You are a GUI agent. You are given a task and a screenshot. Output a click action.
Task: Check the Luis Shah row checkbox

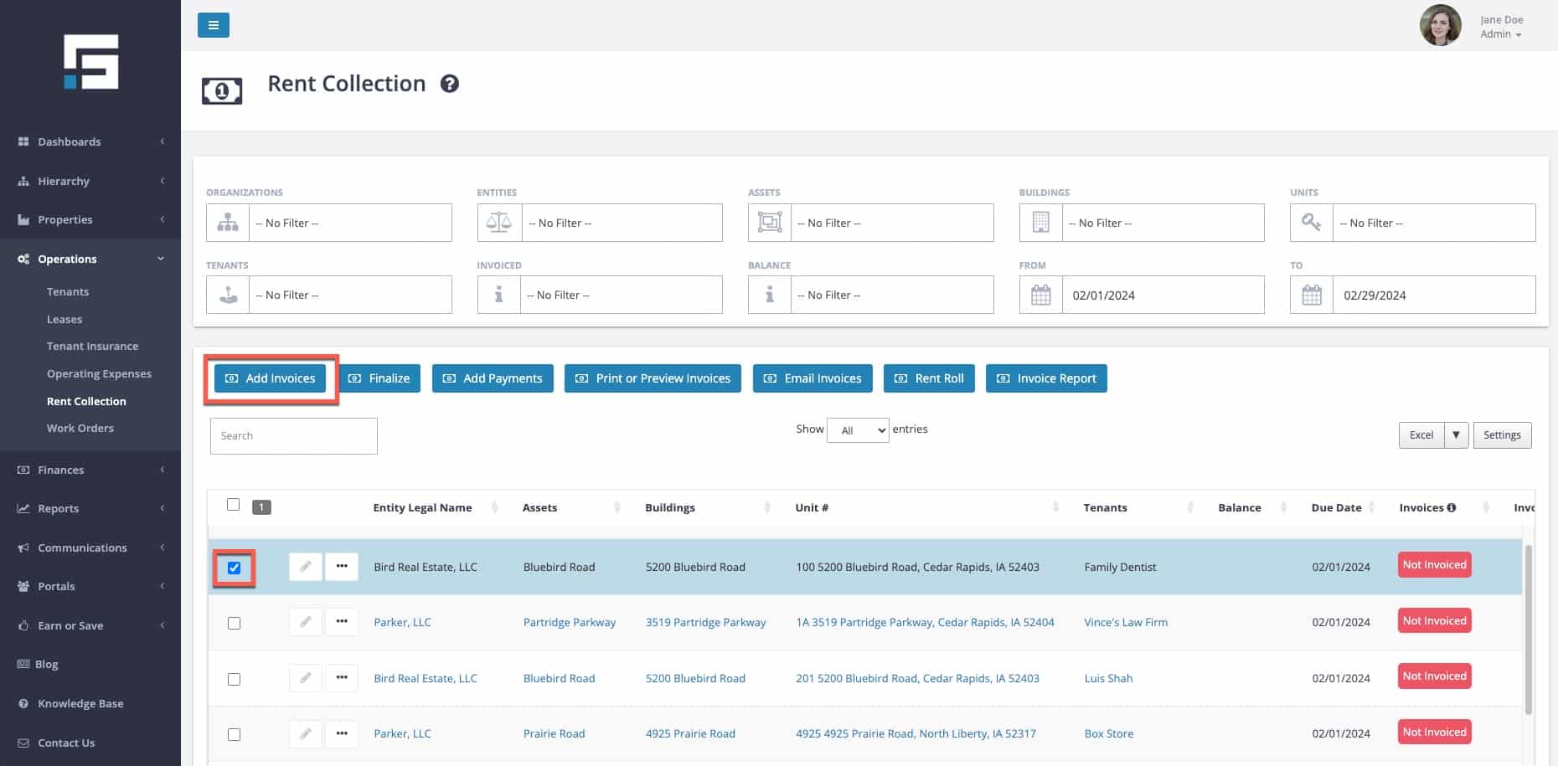(x=234, y=679)
